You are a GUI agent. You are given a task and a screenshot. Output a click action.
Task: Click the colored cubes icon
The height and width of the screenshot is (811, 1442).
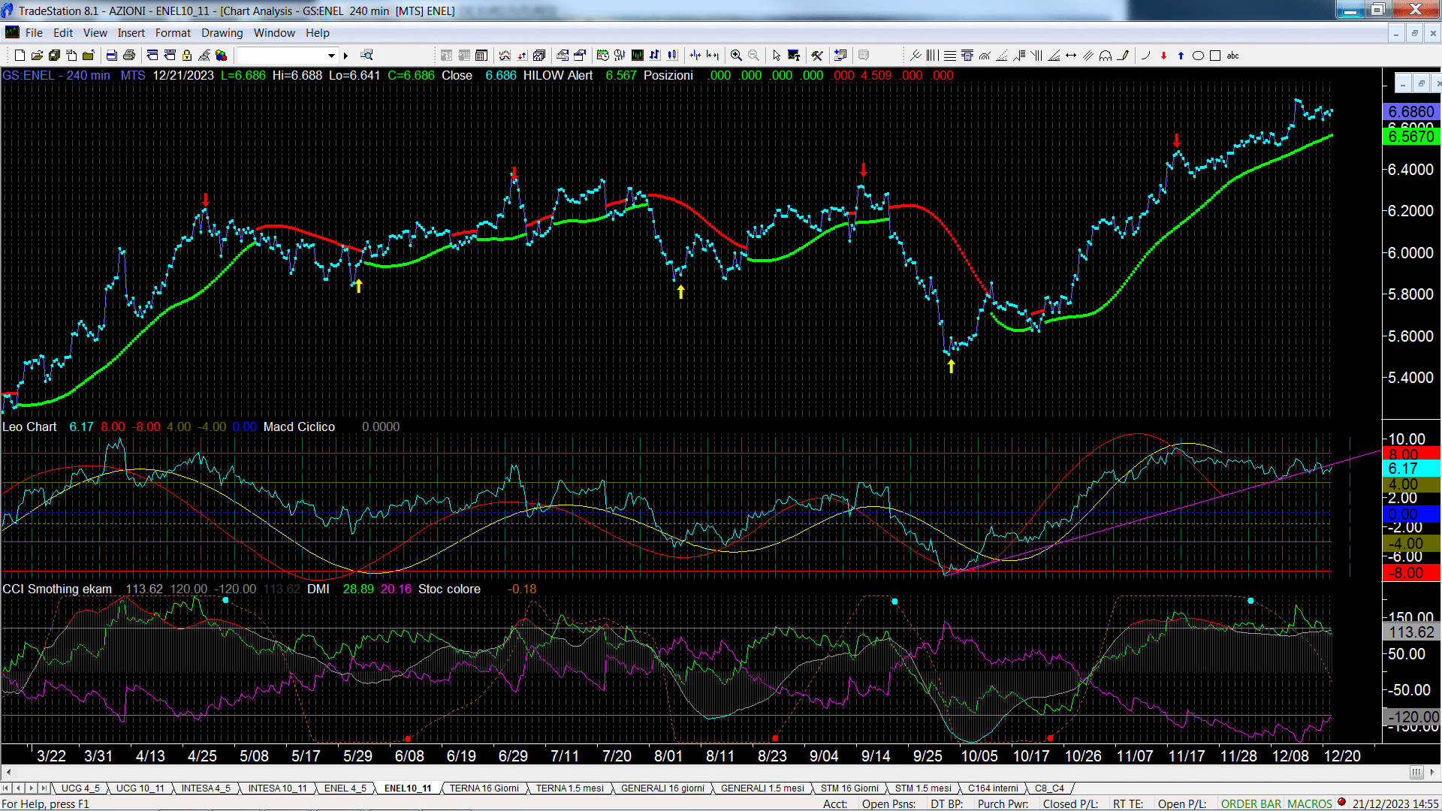(x=221, y=55)
